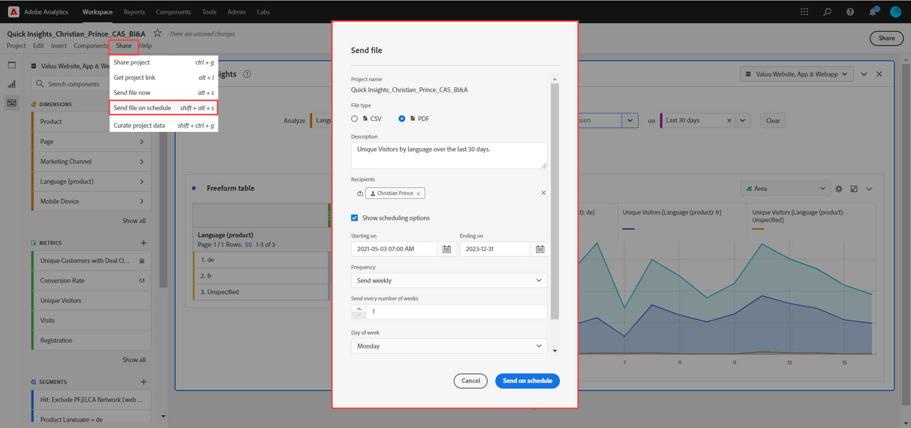
Task: Choose Share project menu entry
Action: pos(164,62)
